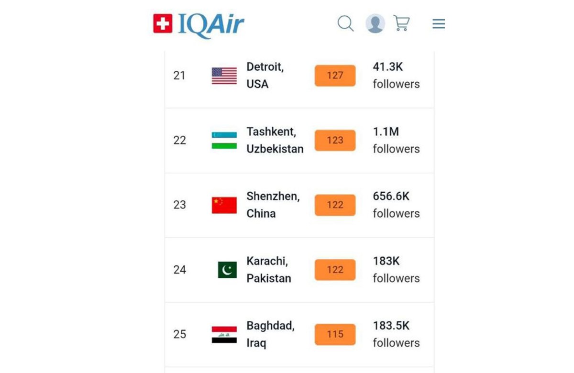Open the search magnifier icon

pos(345,23)
